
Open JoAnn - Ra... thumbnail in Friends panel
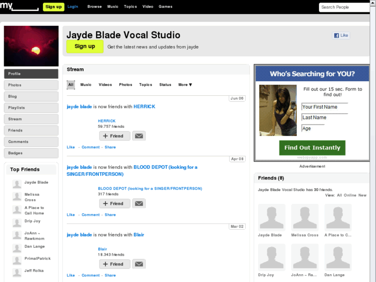tap(305, 257)
